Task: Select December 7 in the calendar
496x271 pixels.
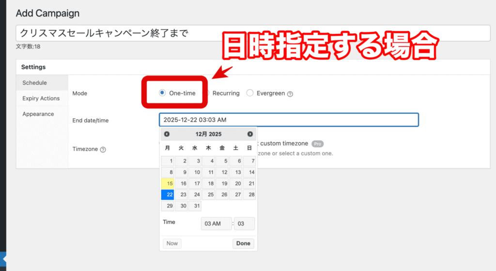Action: [249, 161]
